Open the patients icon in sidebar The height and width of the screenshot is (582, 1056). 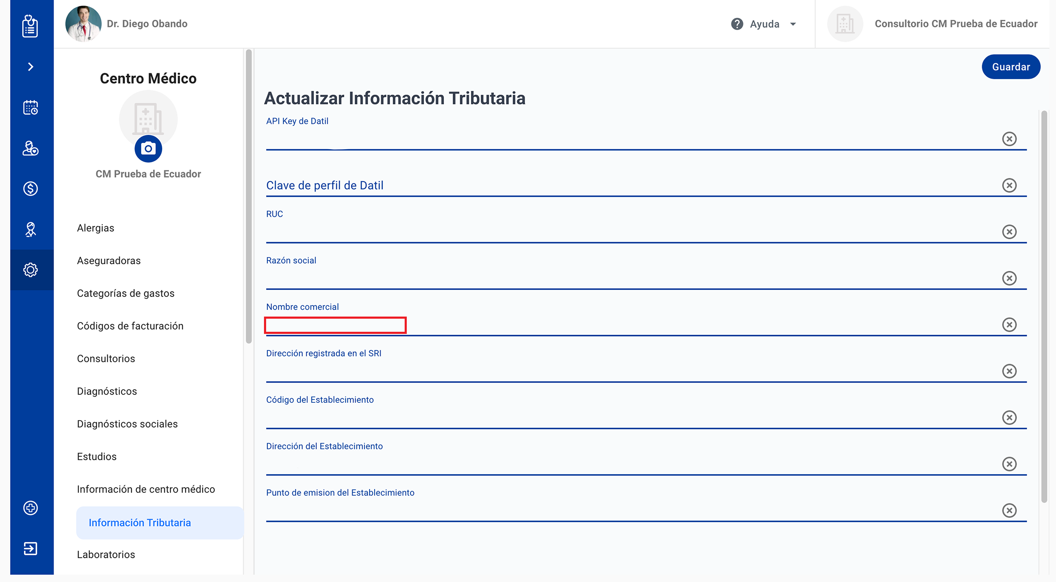(x=30, y=148)
